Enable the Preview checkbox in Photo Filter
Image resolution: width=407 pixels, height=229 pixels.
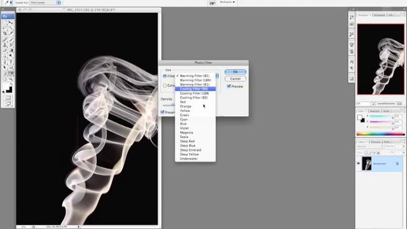tap(229, 87)
